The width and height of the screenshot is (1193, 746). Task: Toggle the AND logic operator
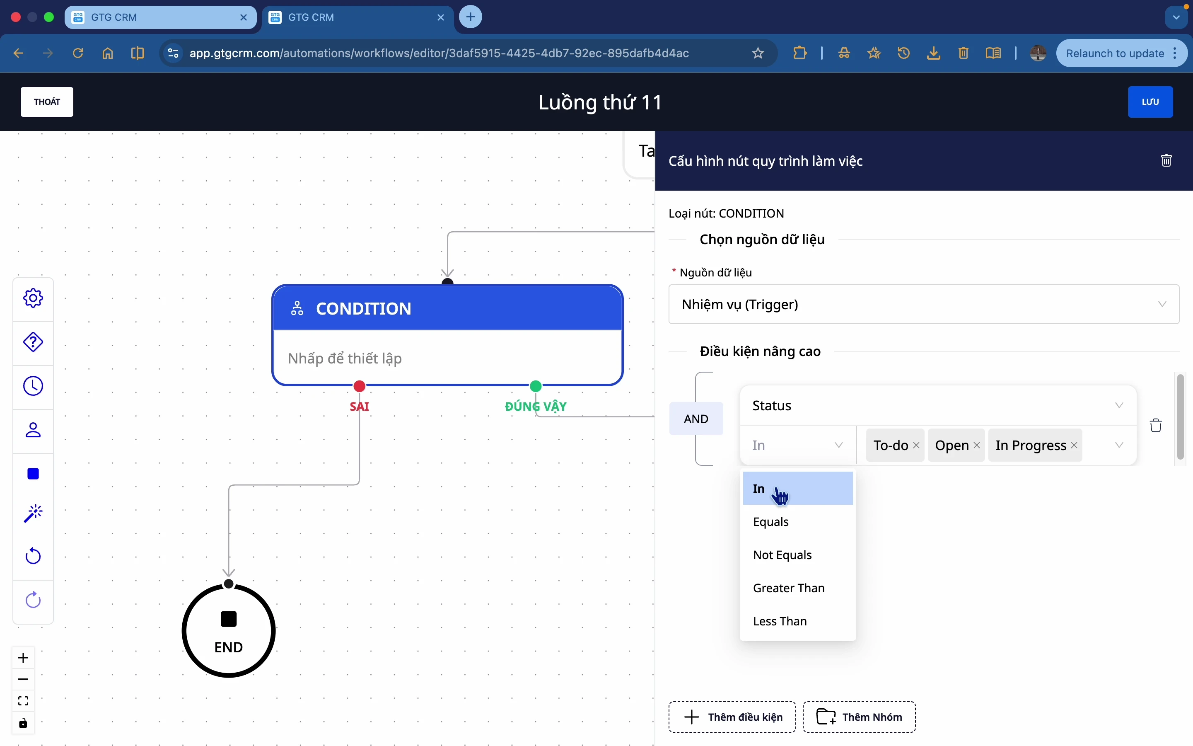click(x=696, y=419)
